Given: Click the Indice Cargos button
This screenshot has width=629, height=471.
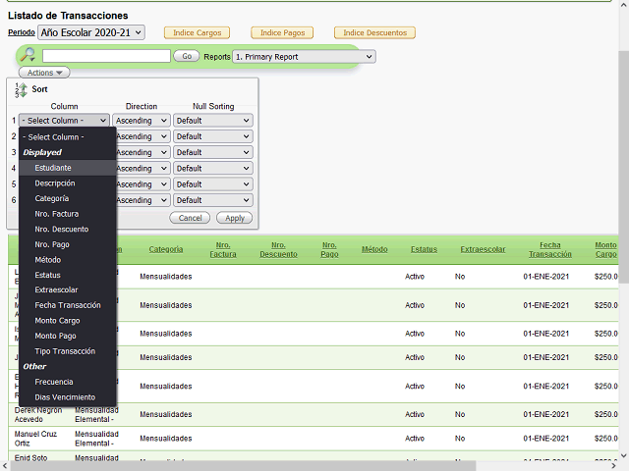Looking at the screenshot, I should pyautogui.click(x=197, y=32).
